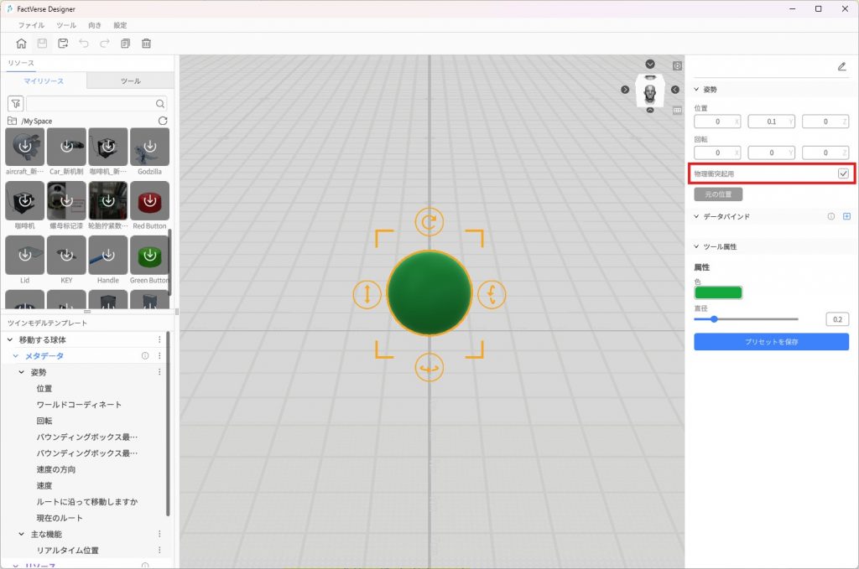Click the position Y input field
Viewport: 859px width, 569px height.
(x=768, y=122)
